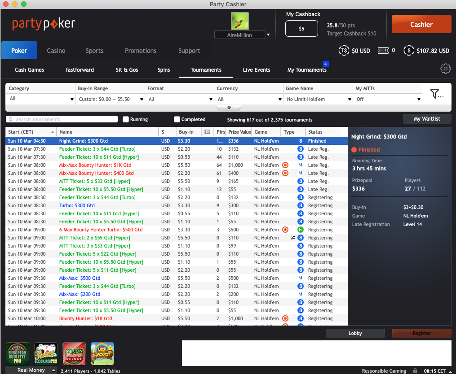Click the red Finished status dot

point(354,150)
